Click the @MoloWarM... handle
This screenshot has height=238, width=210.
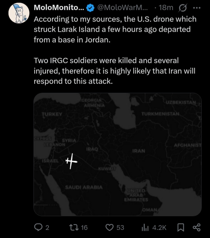pyautogui.click(x=122, y=8)
